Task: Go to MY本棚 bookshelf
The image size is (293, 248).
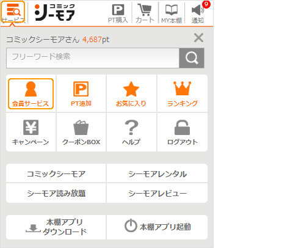Action: click(172, 13)
